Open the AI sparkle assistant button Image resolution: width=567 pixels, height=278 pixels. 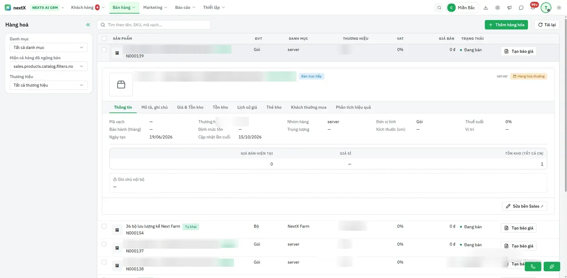click(x=552, y=267)
